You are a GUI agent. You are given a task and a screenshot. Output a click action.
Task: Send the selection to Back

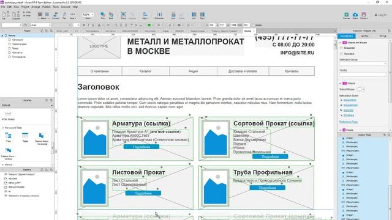[111, 15]
